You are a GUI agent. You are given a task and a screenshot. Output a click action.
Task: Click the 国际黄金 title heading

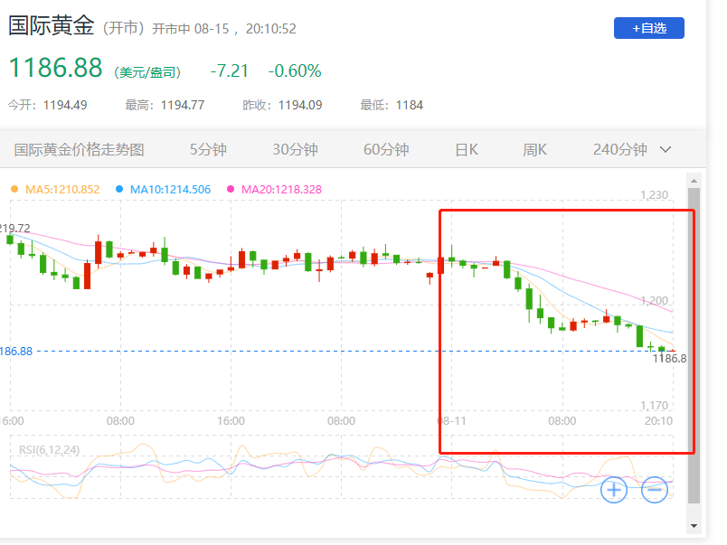[x=52, y=25]
